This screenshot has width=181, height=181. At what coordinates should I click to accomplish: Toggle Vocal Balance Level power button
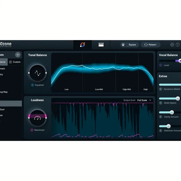coord(161,65)
